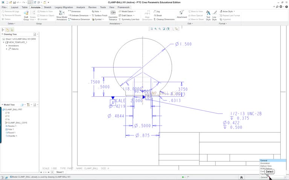Open Draft Datum dropdown
Viewport: 289px width, 180px height.
click(x=134, y=15)
